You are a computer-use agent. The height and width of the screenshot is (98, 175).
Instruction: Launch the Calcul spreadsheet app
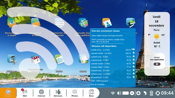click(x=83, y=59)
